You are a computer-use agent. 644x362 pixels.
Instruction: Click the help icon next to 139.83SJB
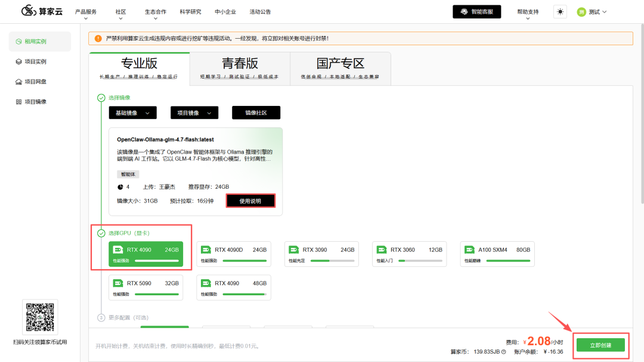503,352
